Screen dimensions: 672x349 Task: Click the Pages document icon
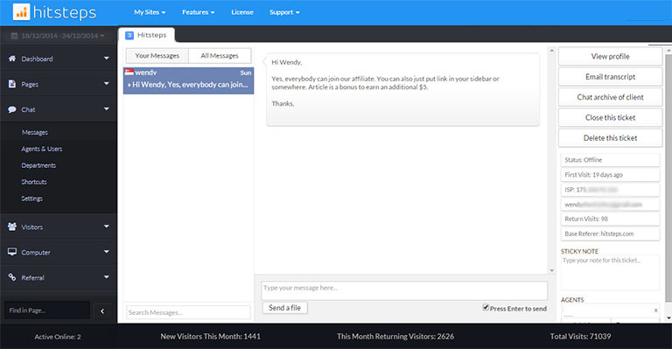click(12, 84)
